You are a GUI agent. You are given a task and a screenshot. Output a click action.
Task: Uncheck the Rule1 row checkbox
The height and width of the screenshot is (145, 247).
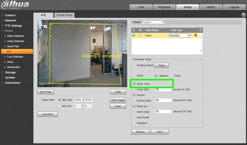(x=134, y=35)
